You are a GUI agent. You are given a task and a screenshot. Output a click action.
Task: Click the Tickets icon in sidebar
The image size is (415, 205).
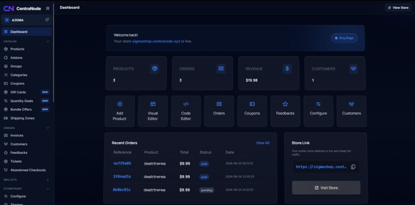pos(6,161)
